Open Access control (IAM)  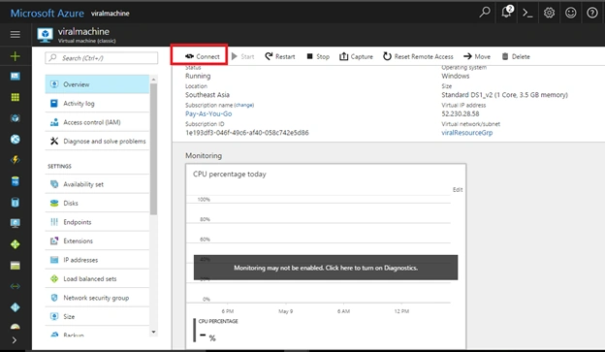[x=97, y=122]
